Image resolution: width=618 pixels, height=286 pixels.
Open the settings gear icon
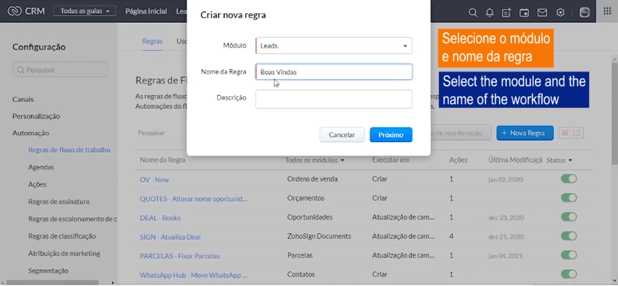560,12
